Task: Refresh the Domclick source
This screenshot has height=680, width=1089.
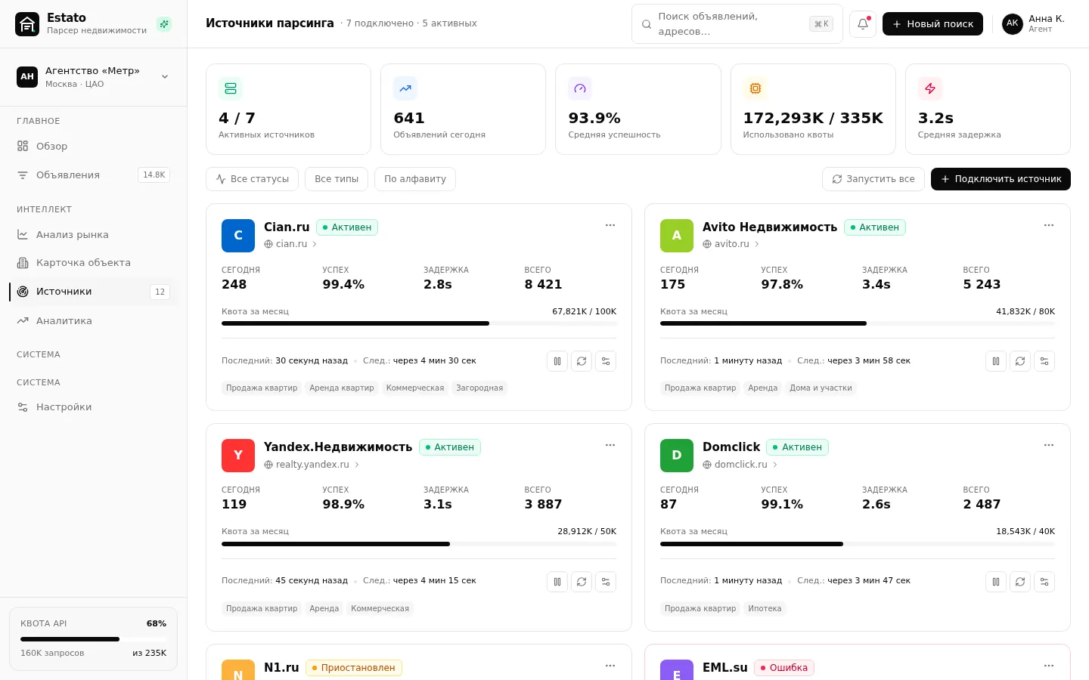Action: (x=1020, y=582)
